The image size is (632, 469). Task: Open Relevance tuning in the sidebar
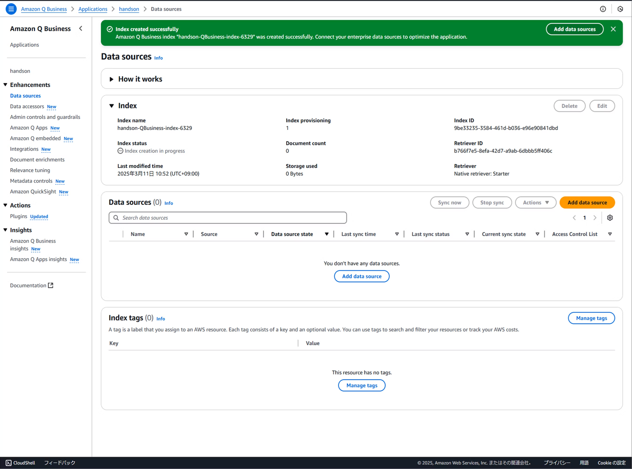coord(30,170)
